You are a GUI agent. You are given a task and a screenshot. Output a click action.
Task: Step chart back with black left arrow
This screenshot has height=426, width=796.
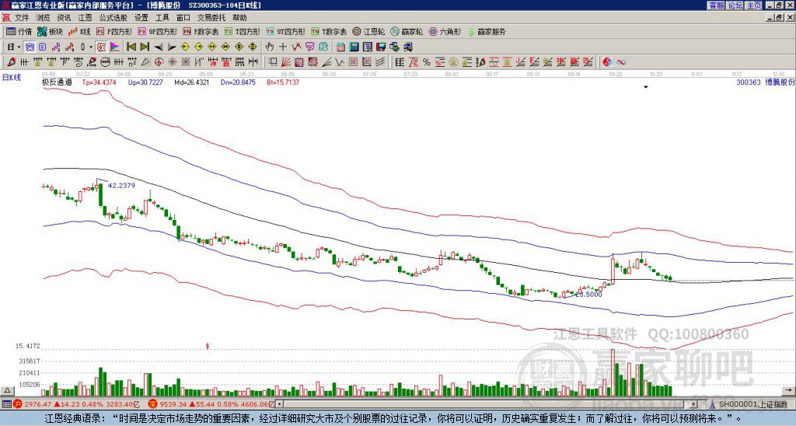pos(159,47)
